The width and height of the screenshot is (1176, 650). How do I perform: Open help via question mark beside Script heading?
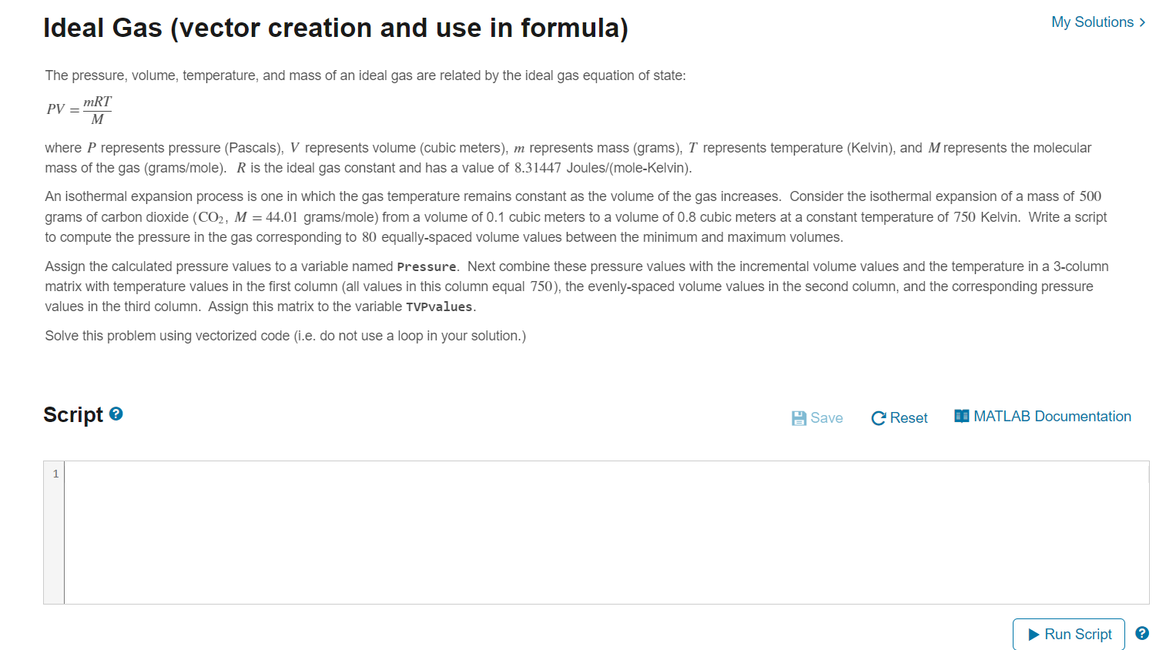(x=114, y=414)
